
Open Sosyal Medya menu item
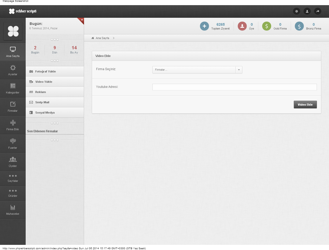[x=55, y=113]
